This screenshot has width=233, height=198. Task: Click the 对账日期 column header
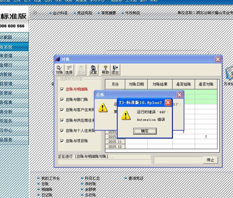pyautogui.click(x=136, y=84)
